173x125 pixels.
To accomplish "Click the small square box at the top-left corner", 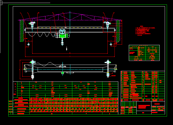I will coord(1,3).
